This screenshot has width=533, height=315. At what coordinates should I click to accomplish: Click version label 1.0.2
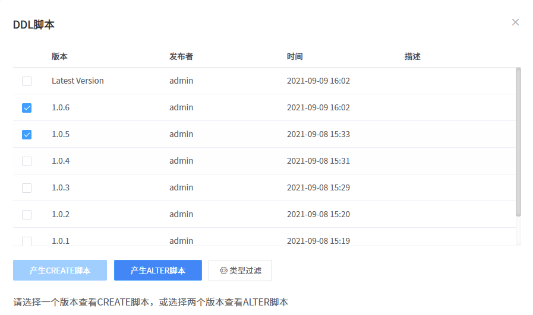(x=61, y=214)
